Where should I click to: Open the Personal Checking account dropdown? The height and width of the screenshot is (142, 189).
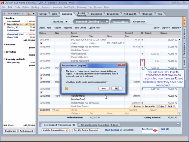[107, 22]
